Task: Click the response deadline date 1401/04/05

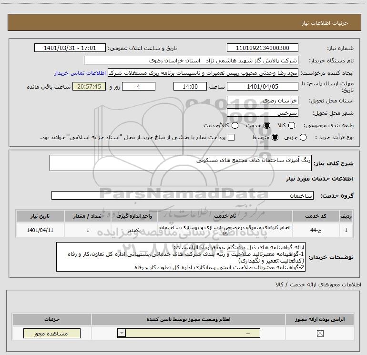Action: point(262,86)
